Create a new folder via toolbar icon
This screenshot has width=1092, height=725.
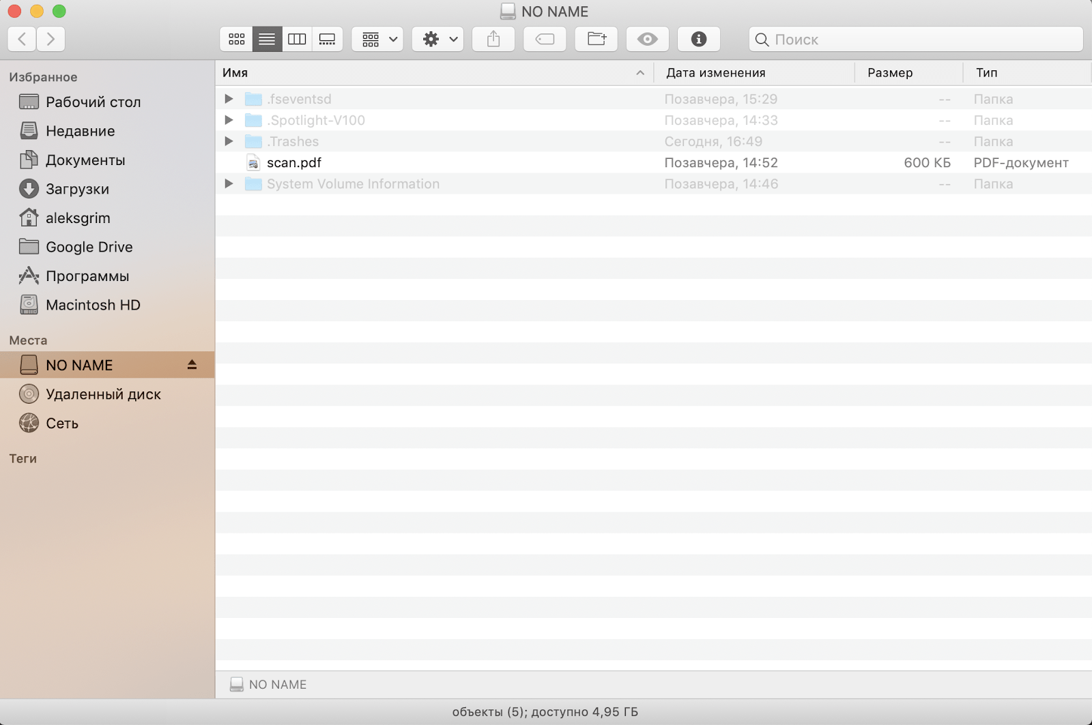[597, 40]
